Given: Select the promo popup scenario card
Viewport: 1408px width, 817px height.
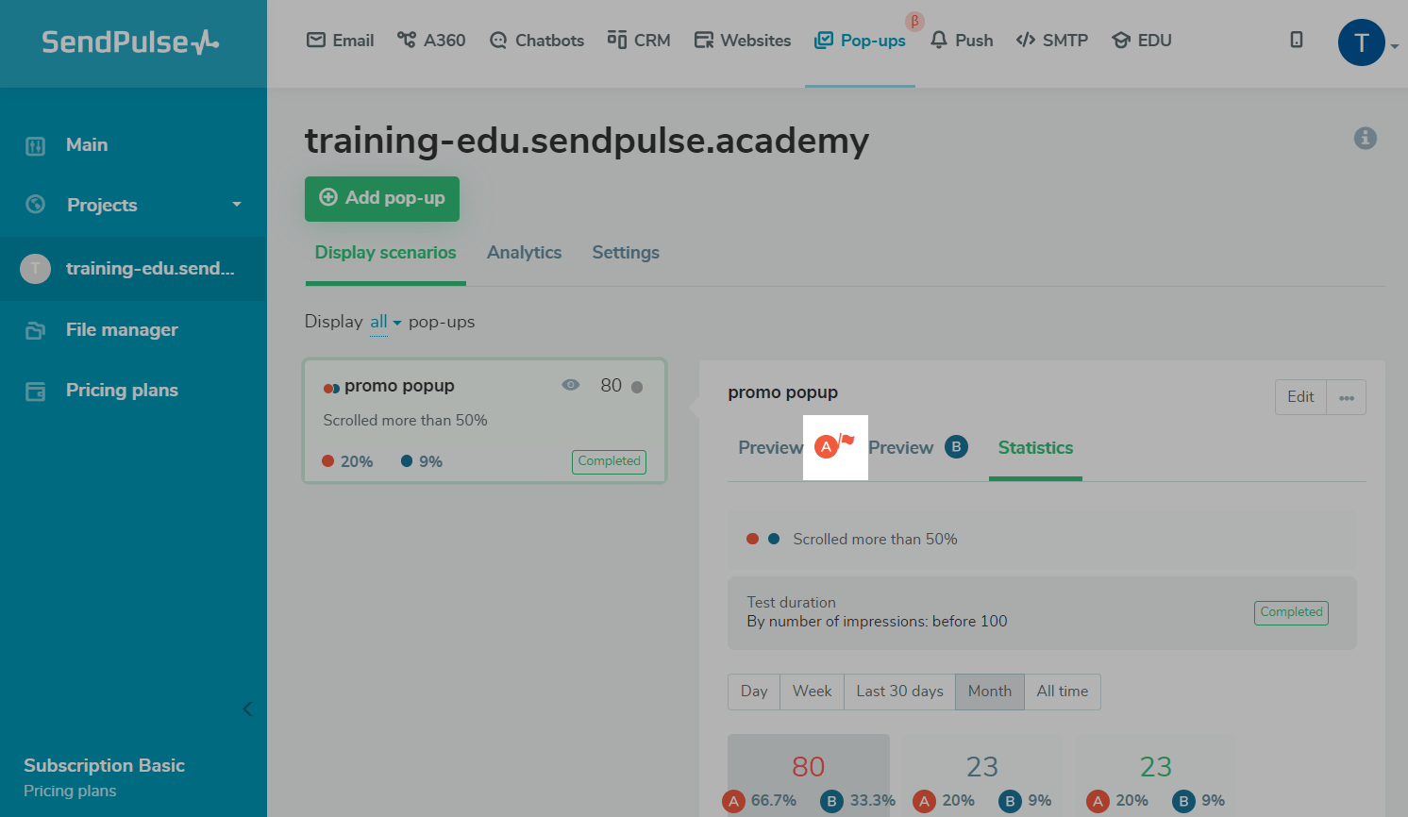Looking at the screenshot, I should [484, 421].
